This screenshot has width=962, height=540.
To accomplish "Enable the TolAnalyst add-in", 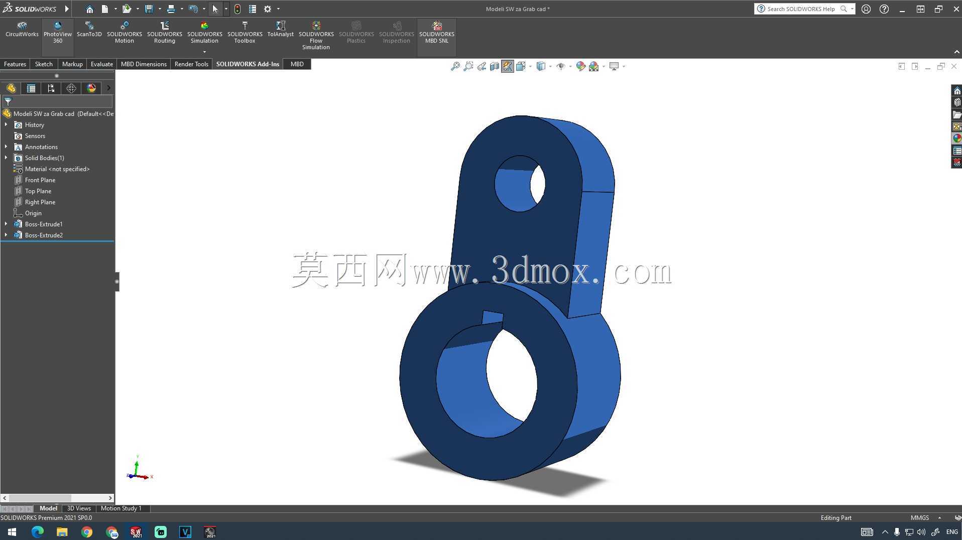I will pos(281,30).
